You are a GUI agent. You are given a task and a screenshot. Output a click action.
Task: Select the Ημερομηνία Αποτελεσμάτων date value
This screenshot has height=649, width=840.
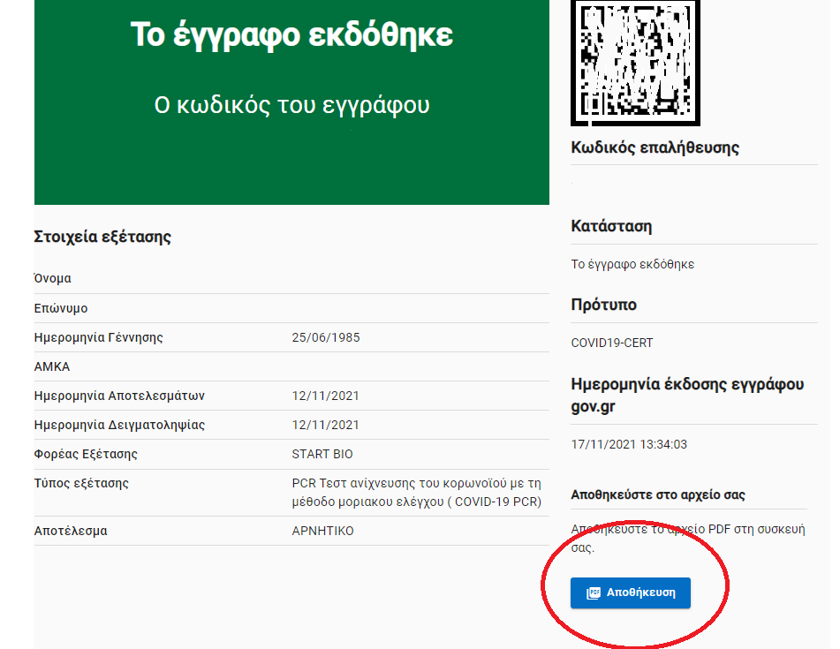tap(326, 396)
